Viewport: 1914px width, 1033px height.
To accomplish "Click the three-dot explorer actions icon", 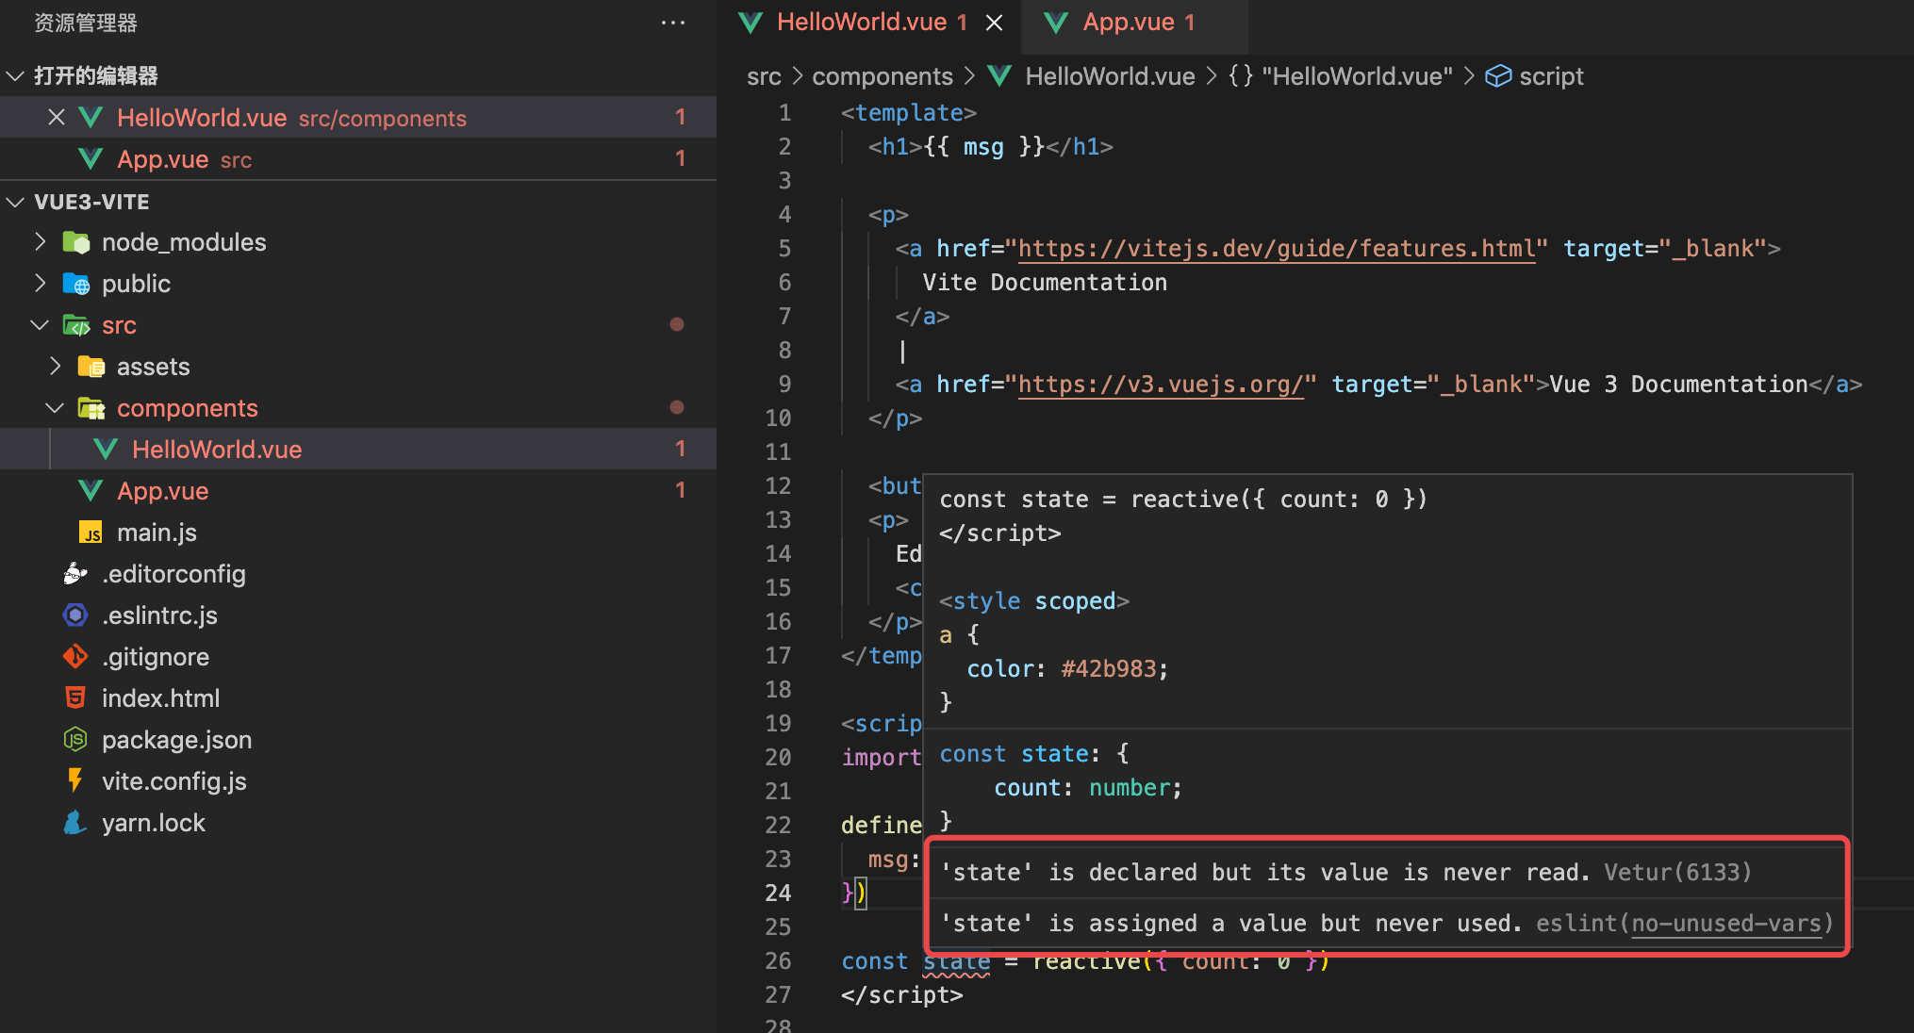I will 672,23.
